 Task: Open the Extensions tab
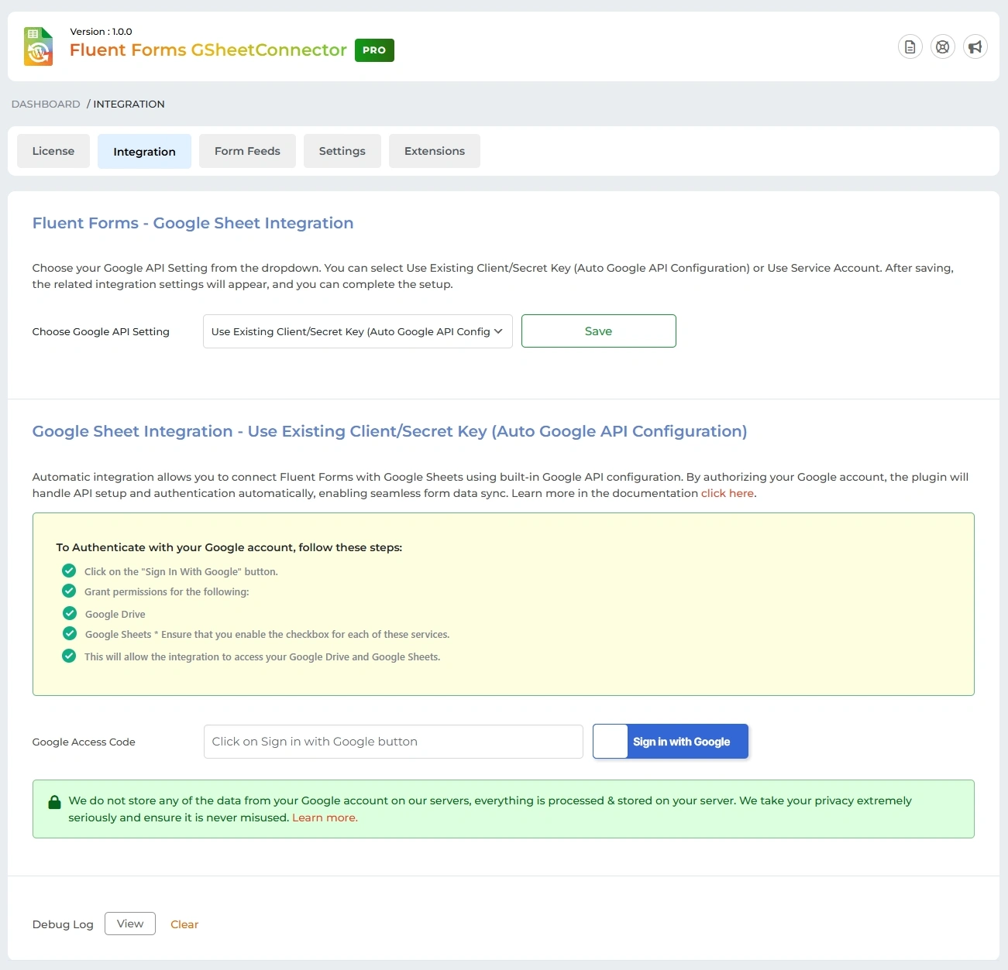pos(435,151)
